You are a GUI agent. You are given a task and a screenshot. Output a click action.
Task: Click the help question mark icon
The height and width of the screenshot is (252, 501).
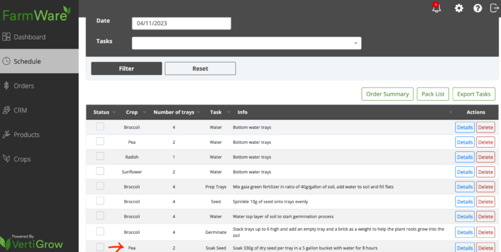click(478, 8)
